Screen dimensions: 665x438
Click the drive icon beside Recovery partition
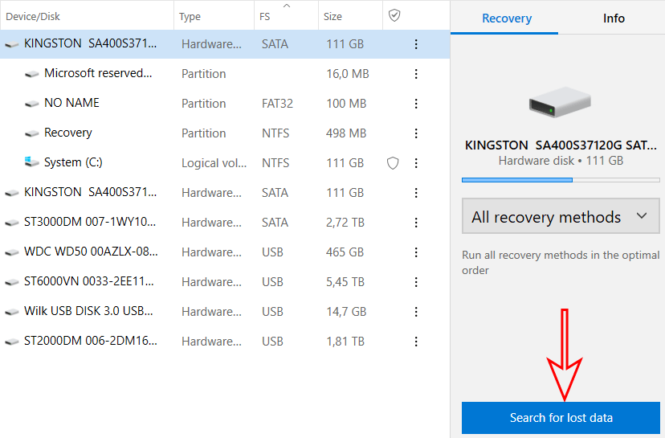coord(32,133)
